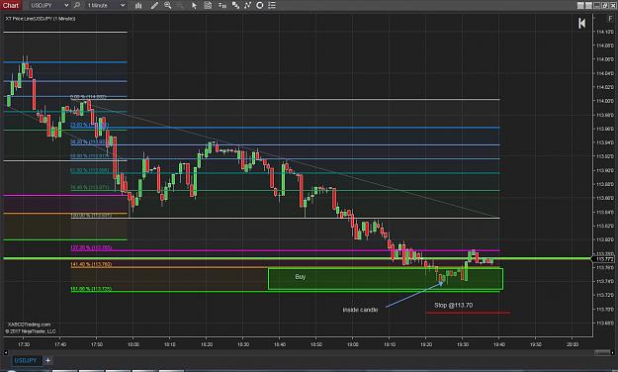Select the 'Stop @113.70' text annotation
This screenshot has height=372, width=618.
pos(453,305)
